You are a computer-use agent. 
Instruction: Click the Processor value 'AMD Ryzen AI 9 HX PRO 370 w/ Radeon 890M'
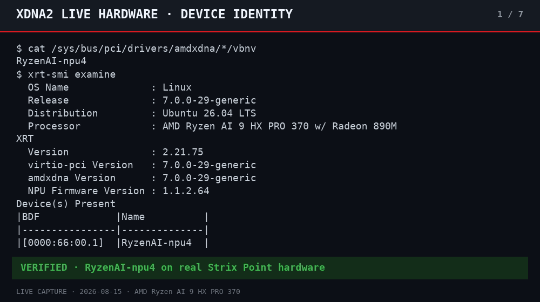click(280, 126)
